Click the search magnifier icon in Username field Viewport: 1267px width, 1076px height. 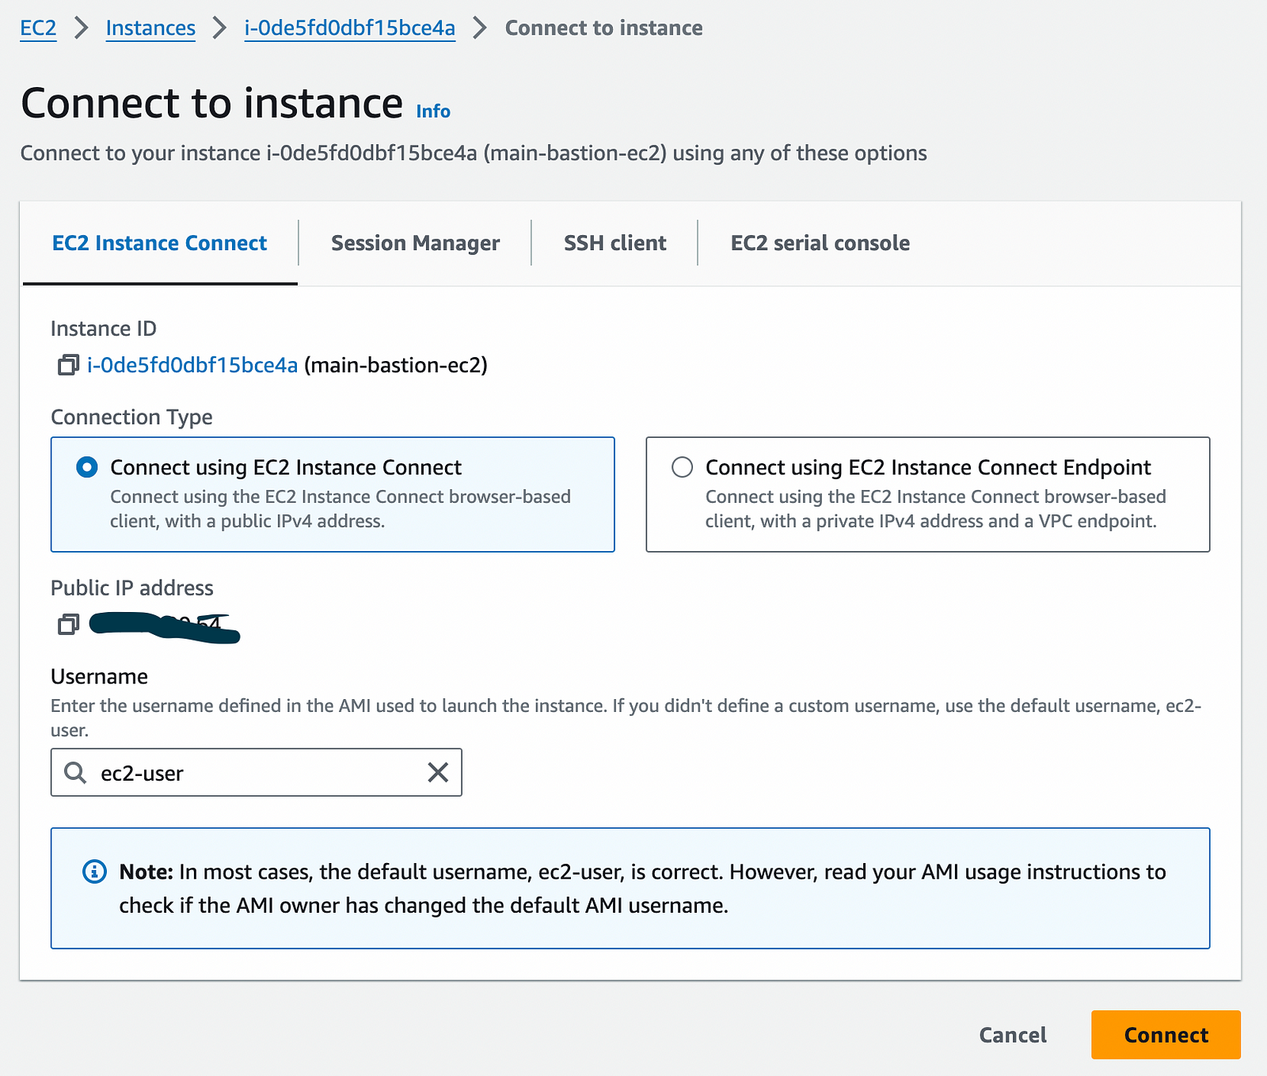pos(75,773)
